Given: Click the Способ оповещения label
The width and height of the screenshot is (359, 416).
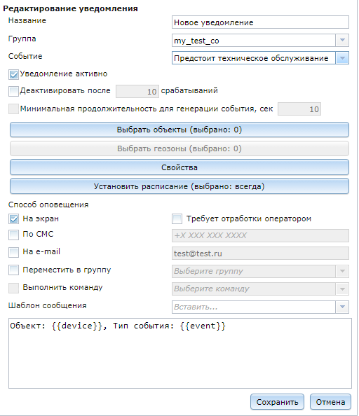Looking at the screenshot, I should 48,204.
